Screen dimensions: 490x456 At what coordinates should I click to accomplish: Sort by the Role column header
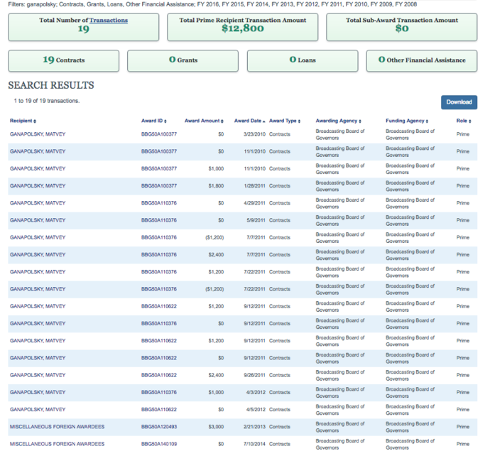[464, 121]
